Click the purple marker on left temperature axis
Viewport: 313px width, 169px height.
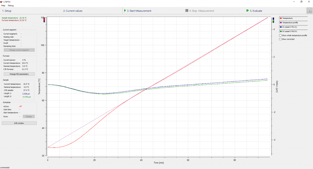(44, 21)
